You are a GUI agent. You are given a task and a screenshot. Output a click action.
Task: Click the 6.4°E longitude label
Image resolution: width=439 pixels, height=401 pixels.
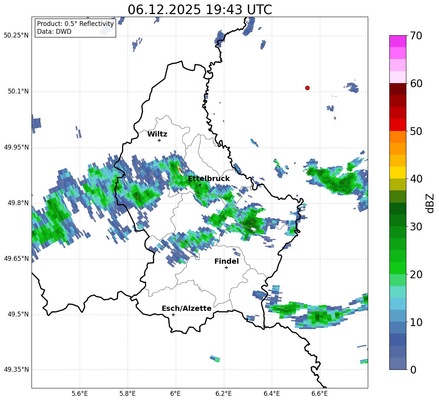coord(271,394)
